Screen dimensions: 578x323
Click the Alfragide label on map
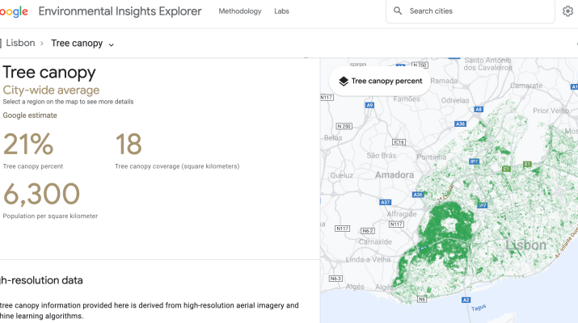point(402,214)
